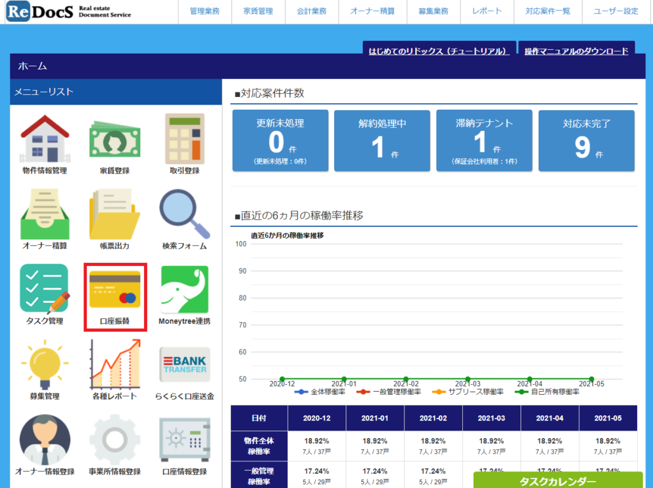Open the 募集業務 menu
This screenshot has height=488, width=653.
(x=434, y=11)
